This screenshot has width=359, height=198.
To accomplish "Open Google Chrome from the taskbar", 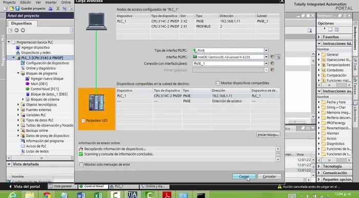I will 47,195.
